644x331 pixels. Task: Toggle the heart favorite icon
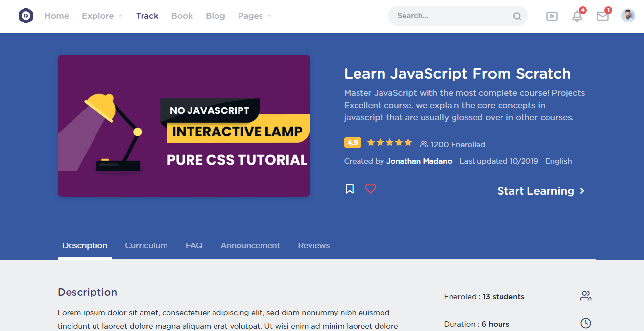[x=370, y=189]
